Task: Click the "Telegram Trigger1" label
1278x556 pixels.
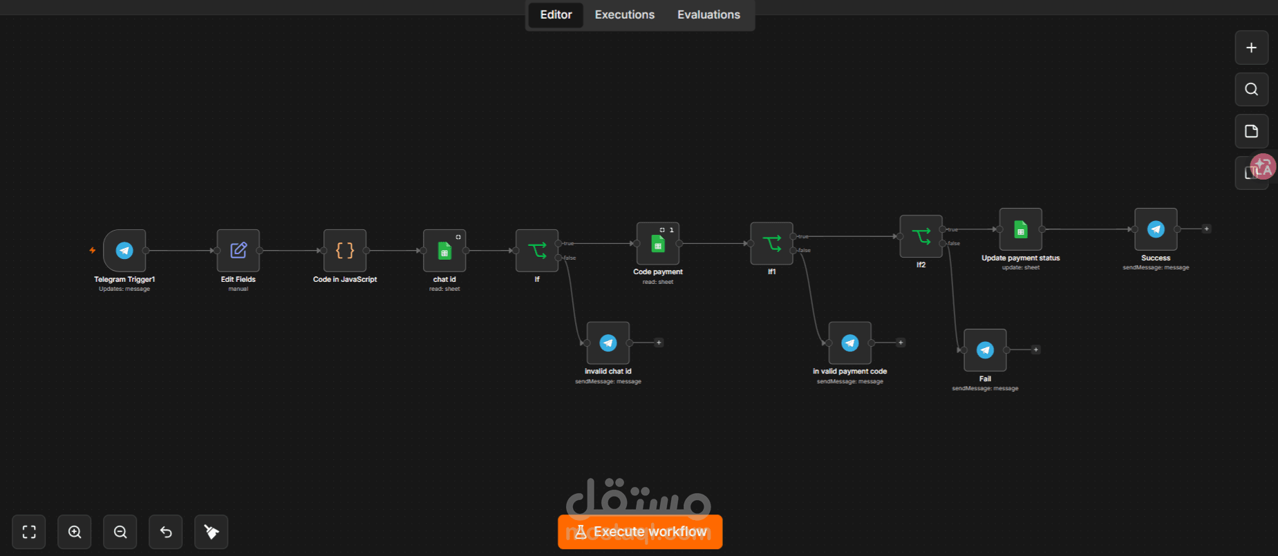Action: (124, 280)
